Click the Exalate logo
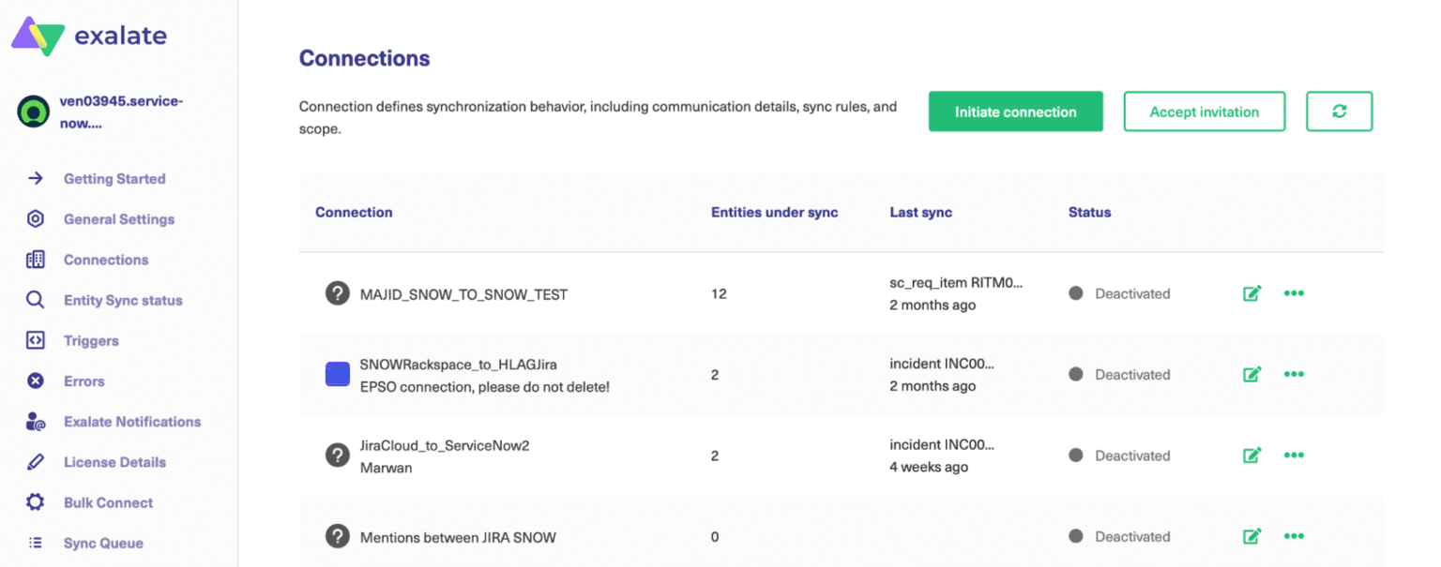Image resolution: width=1441 pixels, height=567 pixels. (89, 35)
